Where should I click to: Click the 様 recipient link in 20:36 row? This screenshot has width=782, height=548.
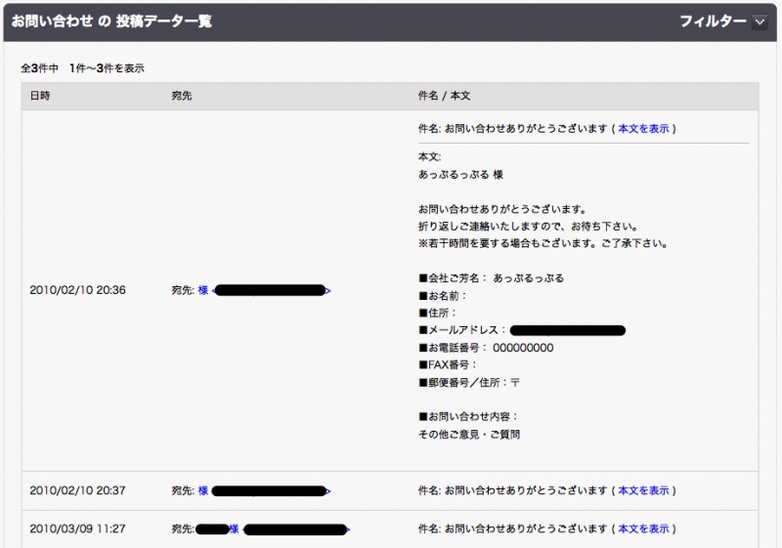[x=203, y=290]
